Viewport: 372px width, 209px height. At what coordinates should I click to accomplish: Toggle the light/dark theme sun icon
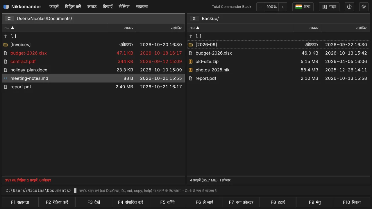[x=364, y=7]
